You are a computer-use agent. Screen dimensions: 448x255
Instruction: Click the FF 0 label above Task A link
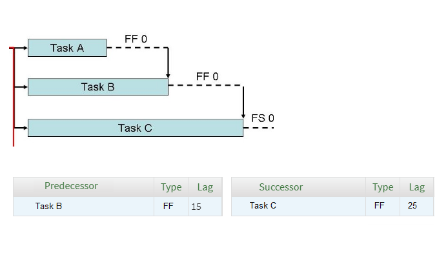point(136,39)
